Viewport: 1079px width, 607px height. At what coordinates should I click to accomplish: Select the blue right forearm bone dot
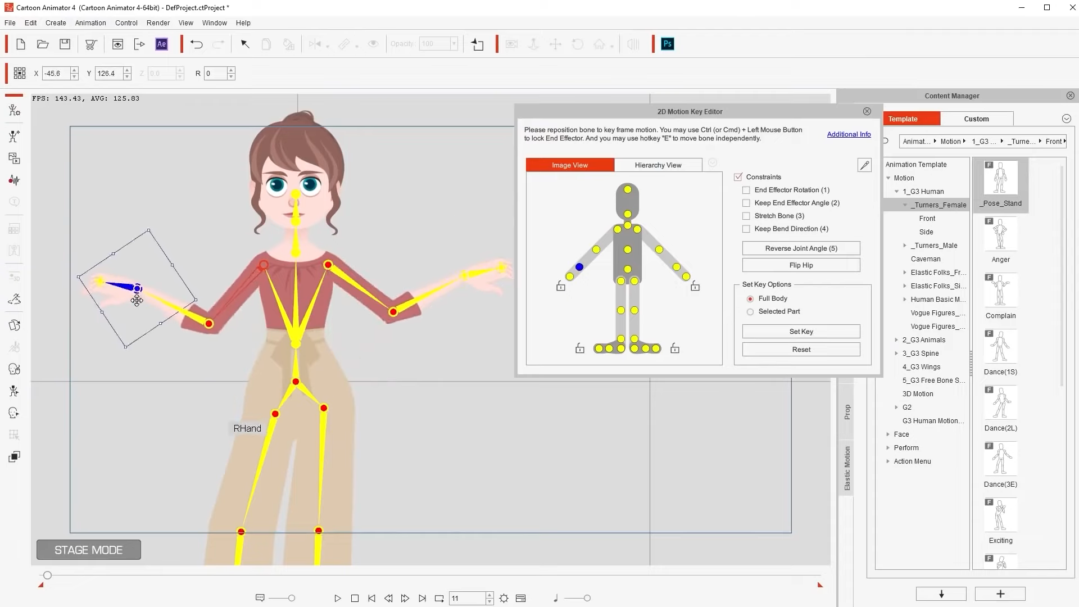click(579, 267)
